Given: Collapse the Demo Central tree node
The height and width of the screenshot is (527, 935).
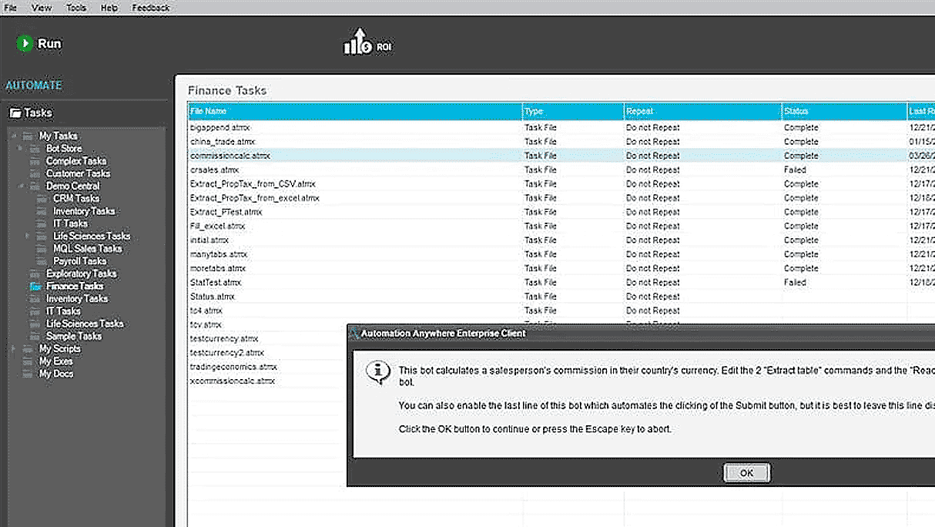Looking at the screenshot, I should tap(21, 186).
